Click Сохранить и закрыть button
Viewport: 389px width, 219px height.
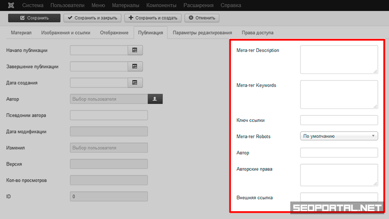tap(92, 18)
